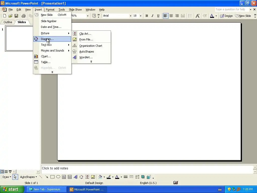The image size is (257, 193).
Task: Click the New blank presentation icon
Action: [5, 16]
